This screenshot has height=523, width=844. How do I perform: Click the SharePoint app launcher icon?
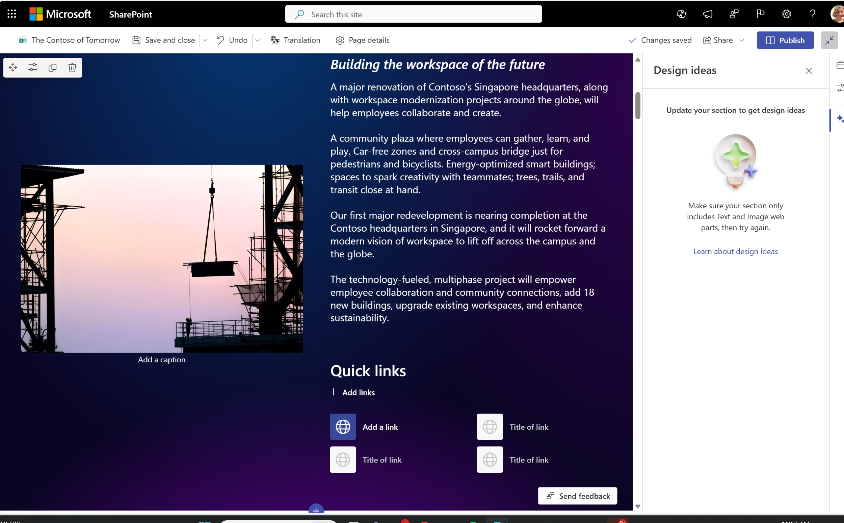(x=11, y=13)
